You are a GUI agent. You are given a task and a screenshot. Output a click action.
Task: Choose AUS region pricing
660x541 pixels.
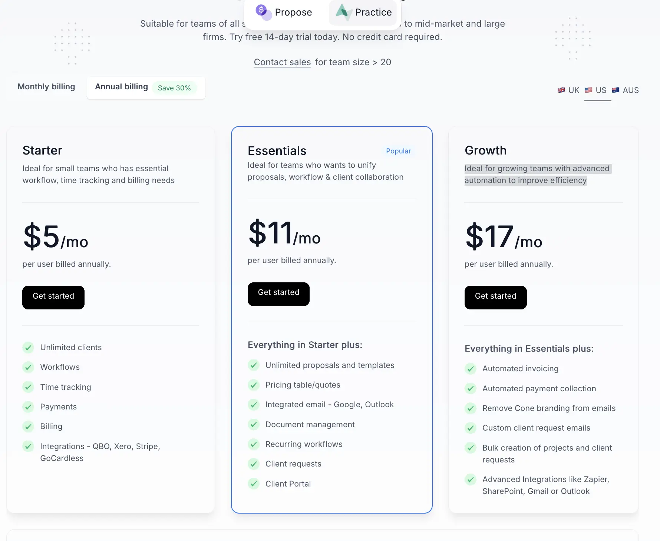625,90
